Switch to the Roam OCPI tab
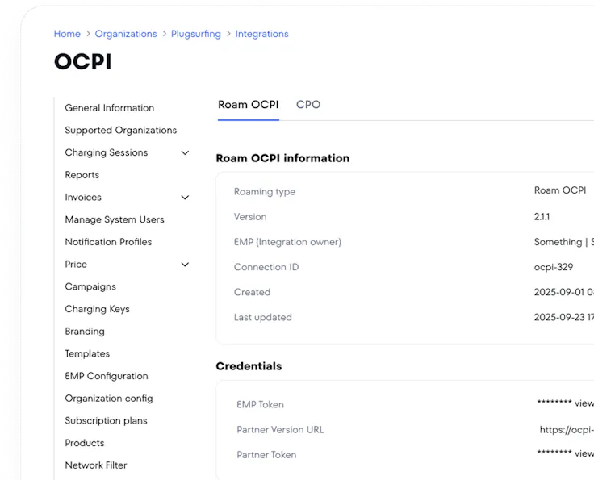The height and width of the screenshot is (480, 594). click(248, 105)
